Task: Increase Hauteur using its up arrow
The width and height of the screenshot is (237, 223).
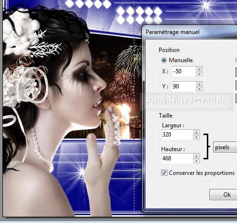Action: pos(196,156)
